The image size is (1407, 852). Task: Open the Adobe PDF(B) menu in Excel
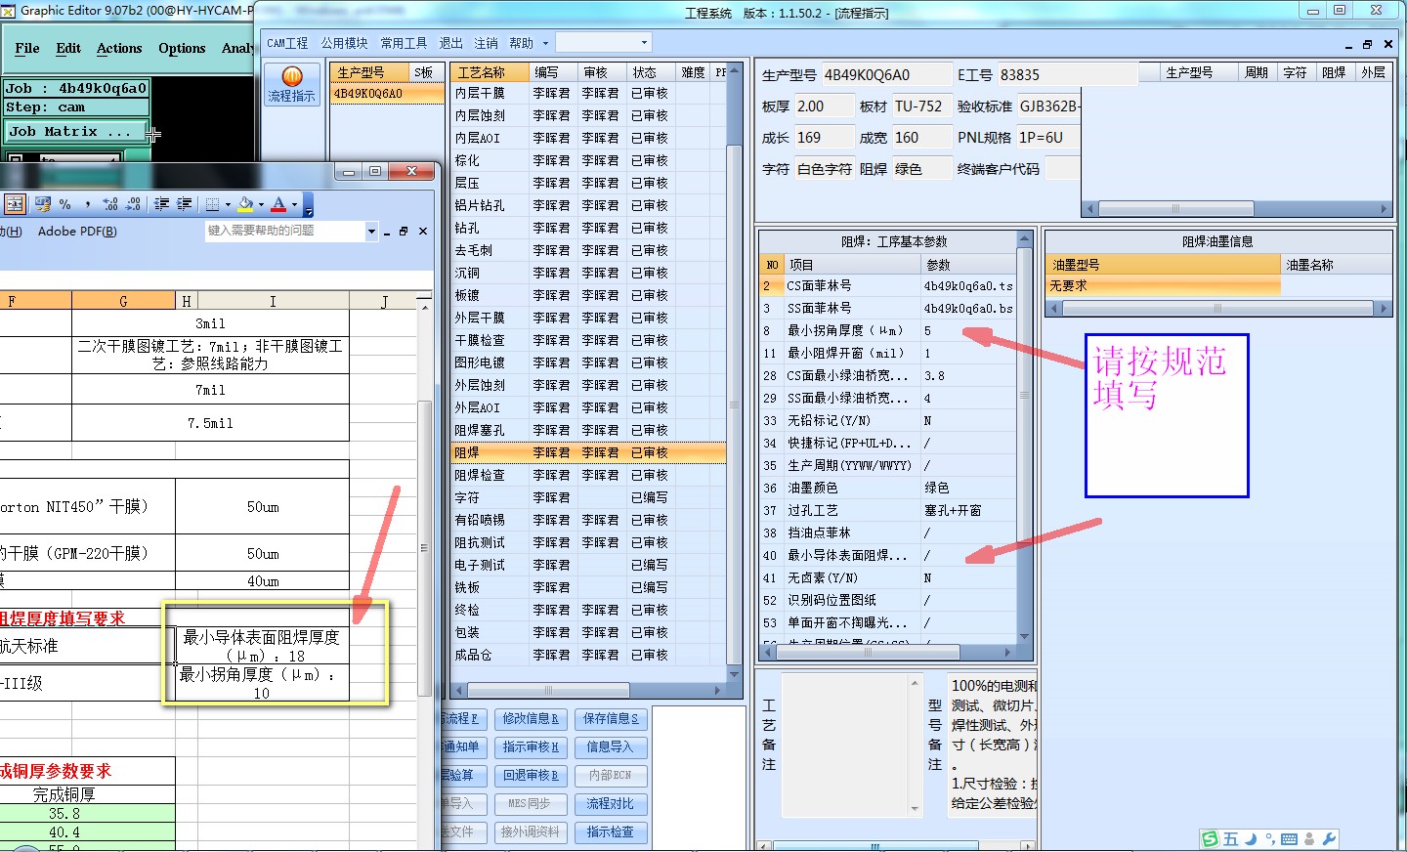(77, 232)
